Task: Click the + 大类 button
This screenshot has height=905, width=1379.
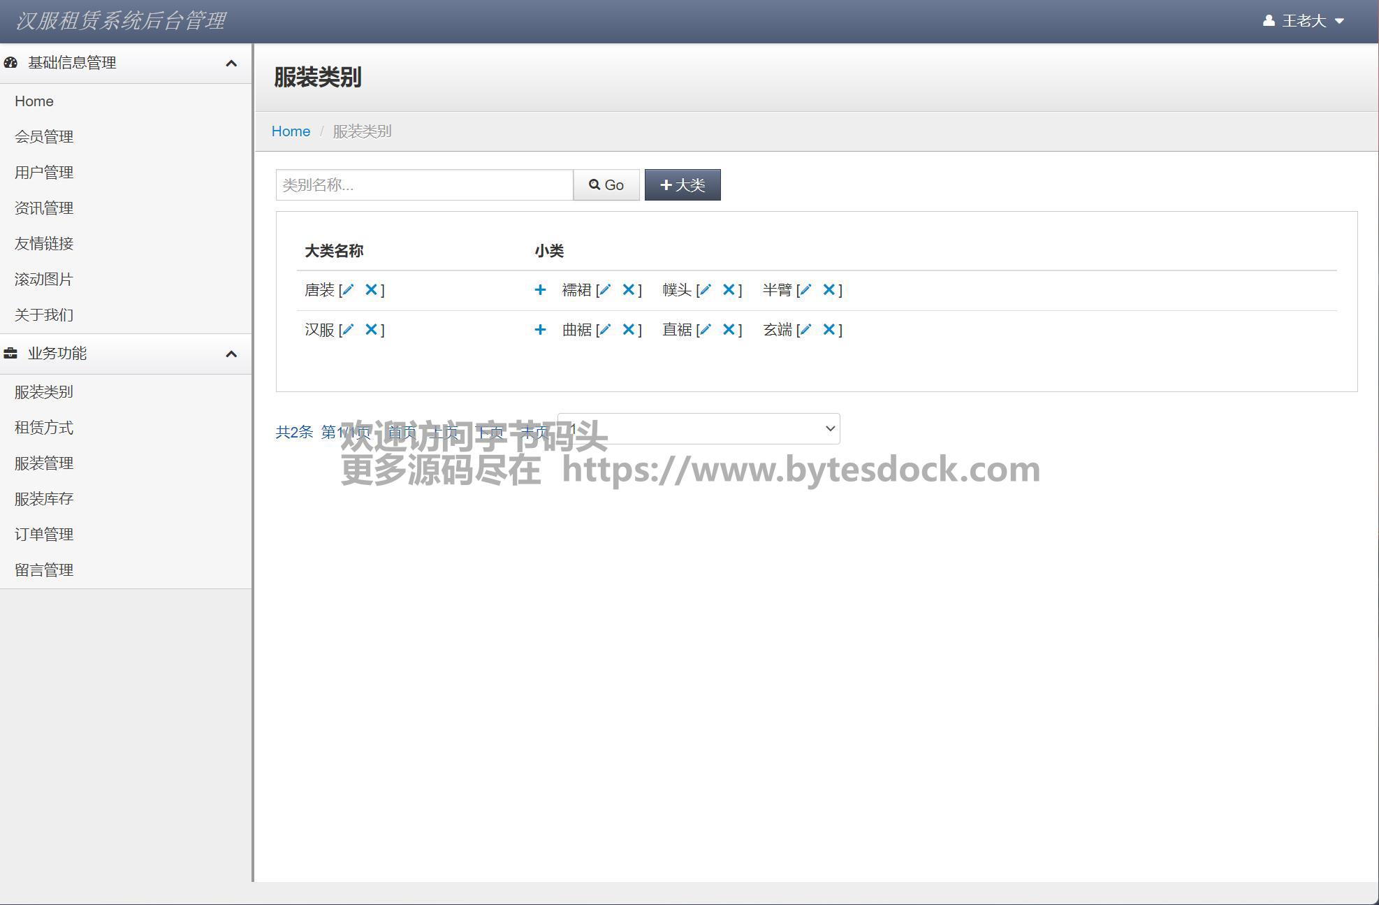Action: pyautogui.click(x=683, y=185)
